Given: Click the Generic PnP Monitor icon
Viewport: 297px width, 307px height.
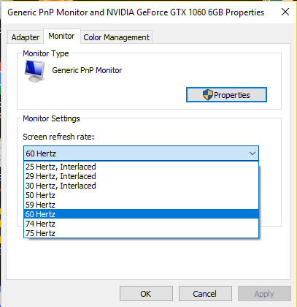Looking at the screenshot, I should point(35,72).
